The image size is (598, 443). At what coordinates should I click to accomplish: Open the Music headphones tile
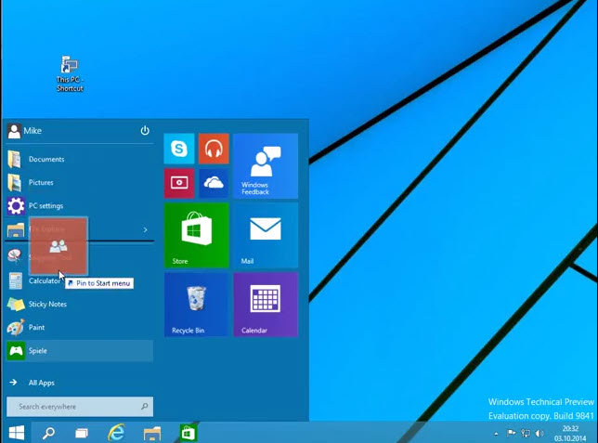214,149
